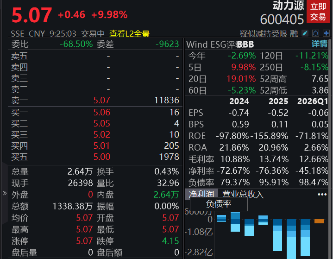This screenshot has width=333, height=259.
Task: Click the 总额 value 1338.38万
Action: click(x=73, y=206)
